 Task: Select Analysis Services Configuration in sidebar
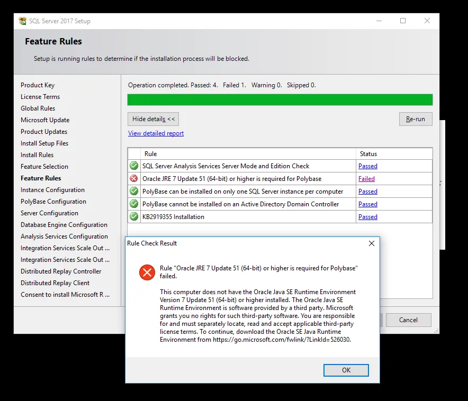[x=64, y=236]
